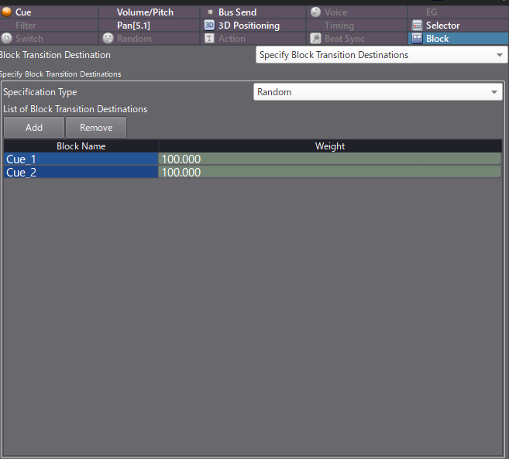Image resolution: width=509 pixels, height=459 pixels.
Task: Open the Block Transition Destination dropdown
Action: click(381, 55)
